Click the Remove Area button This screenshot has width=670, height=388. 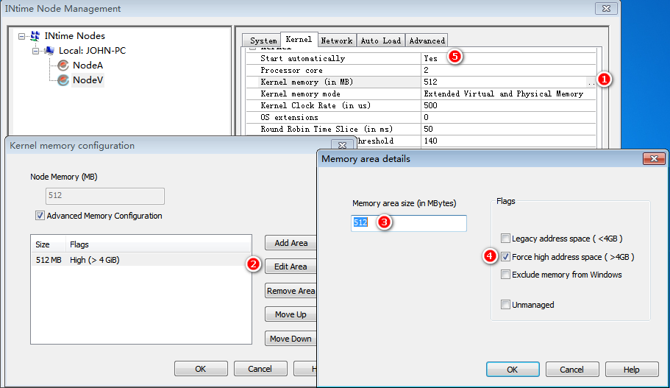click(x=291, y=291)
